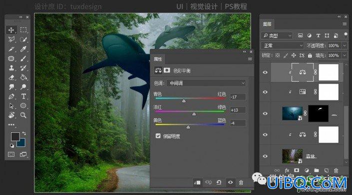This screenshot has height=195, width=352.
Task: Select the Clone Stamp tool
Action: click(x=11, y=68)
